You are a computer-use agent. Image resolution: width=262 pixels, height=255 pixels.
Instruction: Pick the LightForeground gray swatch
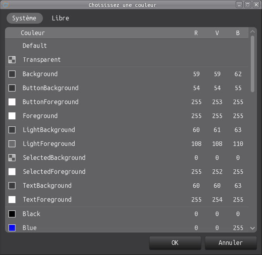12,144
